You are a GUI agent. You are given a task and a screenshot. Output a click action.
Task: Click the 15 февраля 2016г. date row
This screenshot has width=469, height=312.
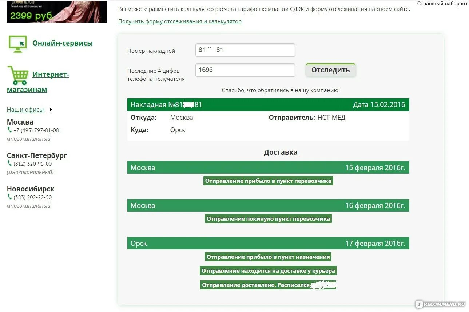(x=268, y=167)
